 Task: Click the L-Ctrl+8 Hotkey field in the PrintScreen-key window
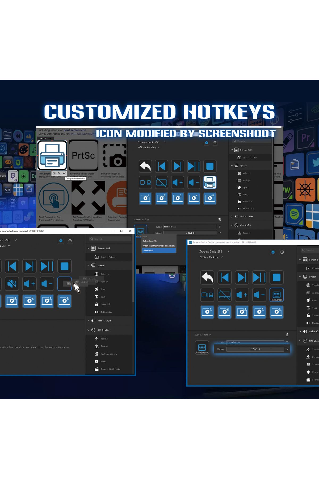[255, 349]
